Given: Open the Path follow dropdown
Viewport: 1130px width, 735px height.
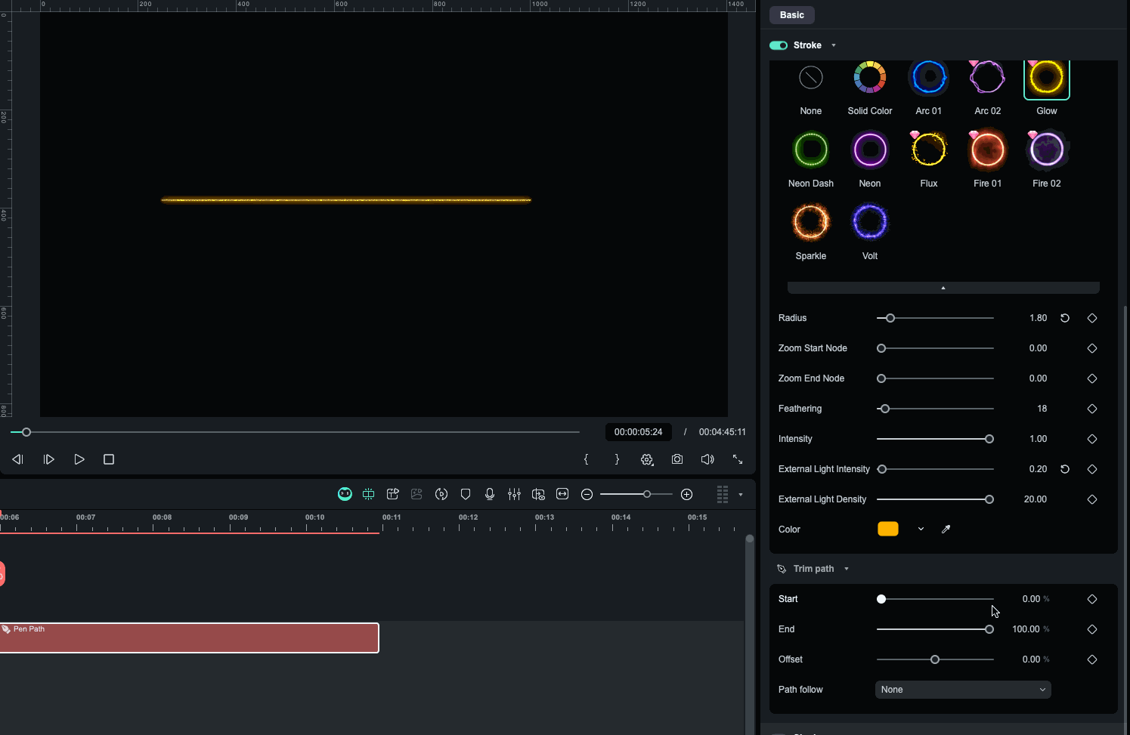Looking at the screenshot, I should point(962,689).
